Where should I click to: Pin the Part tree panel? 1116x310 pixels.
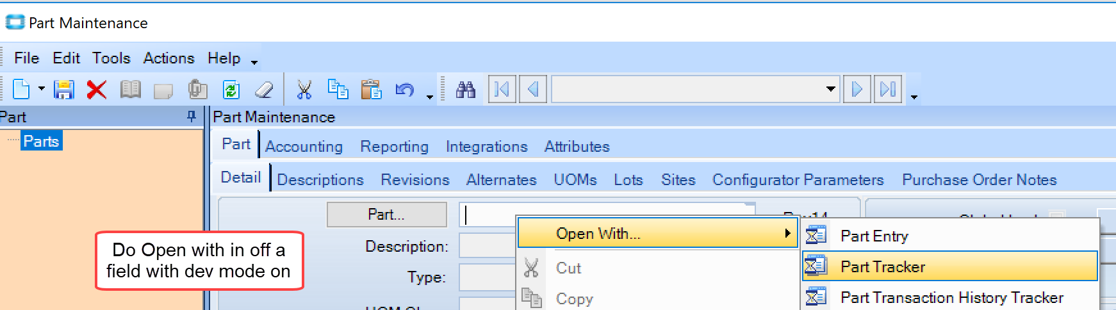pos(191,116)
